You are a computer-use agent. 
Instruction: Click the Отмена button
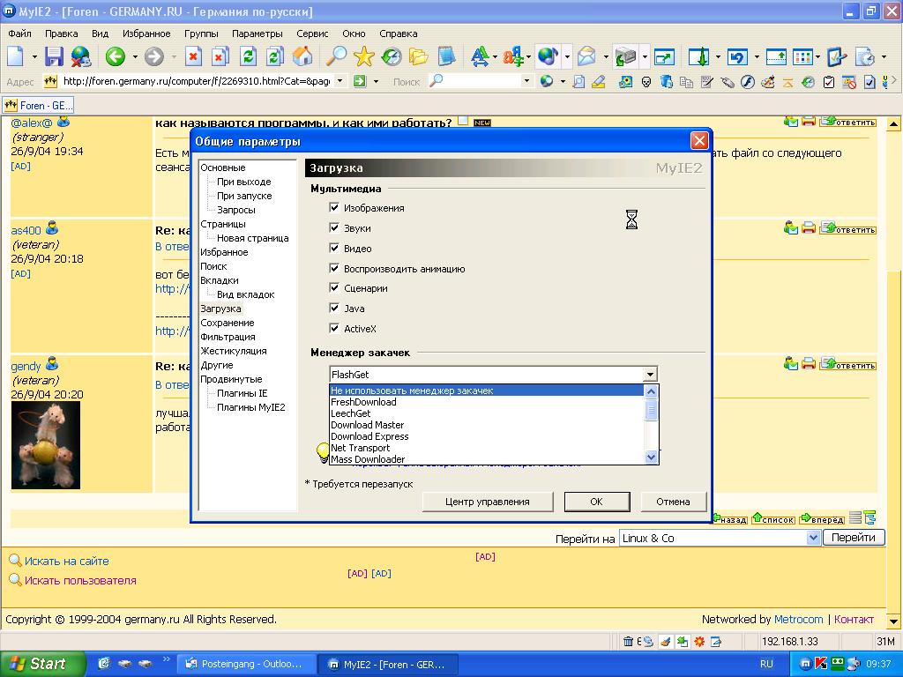click(x=673, y=502)
